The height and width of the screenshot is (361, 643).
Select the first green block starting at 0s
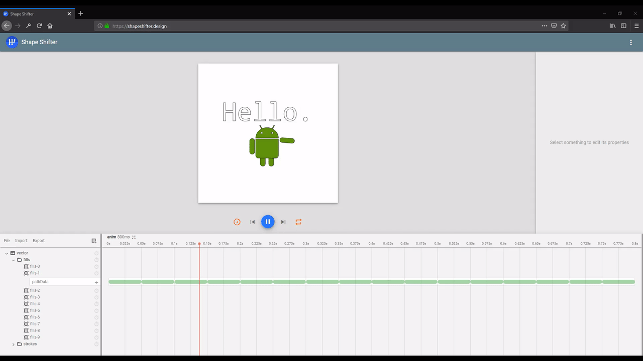(125, 282)
